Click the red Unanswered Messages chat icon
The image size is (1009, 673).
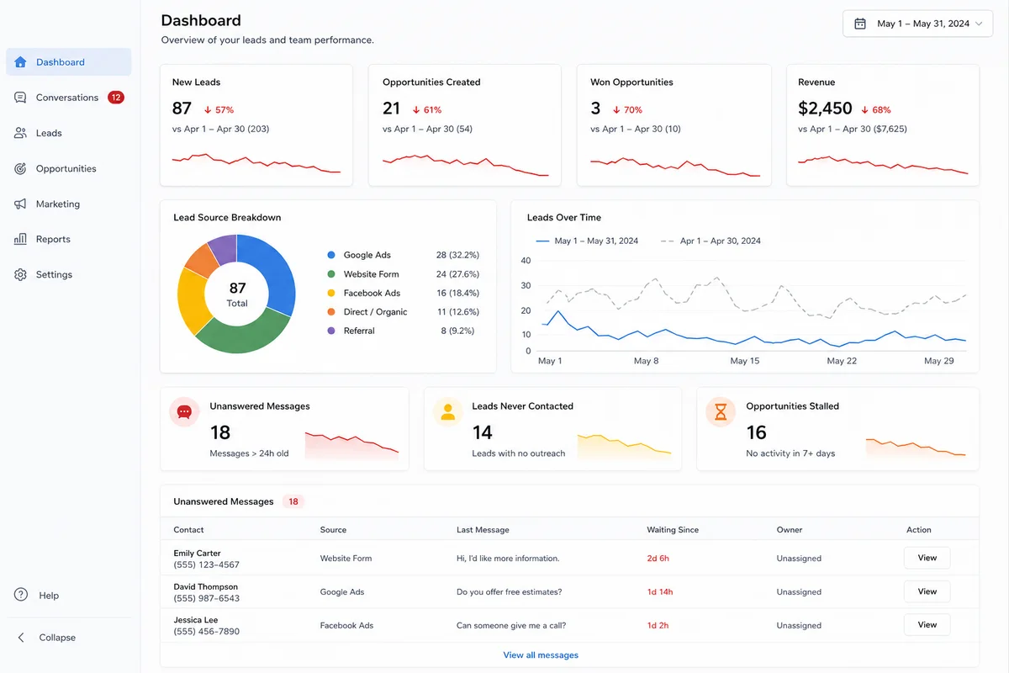(185, 412)
